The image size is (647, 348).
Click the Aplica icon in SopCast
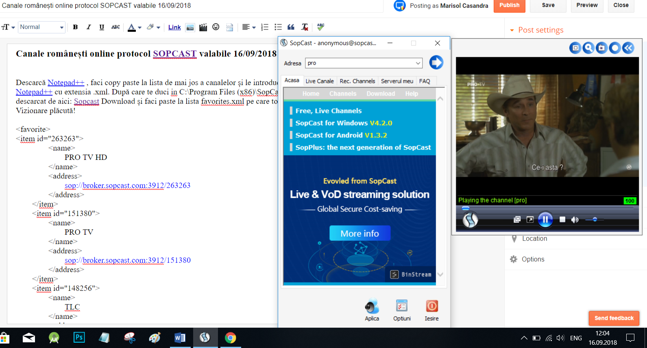click(x=372, y=310)
